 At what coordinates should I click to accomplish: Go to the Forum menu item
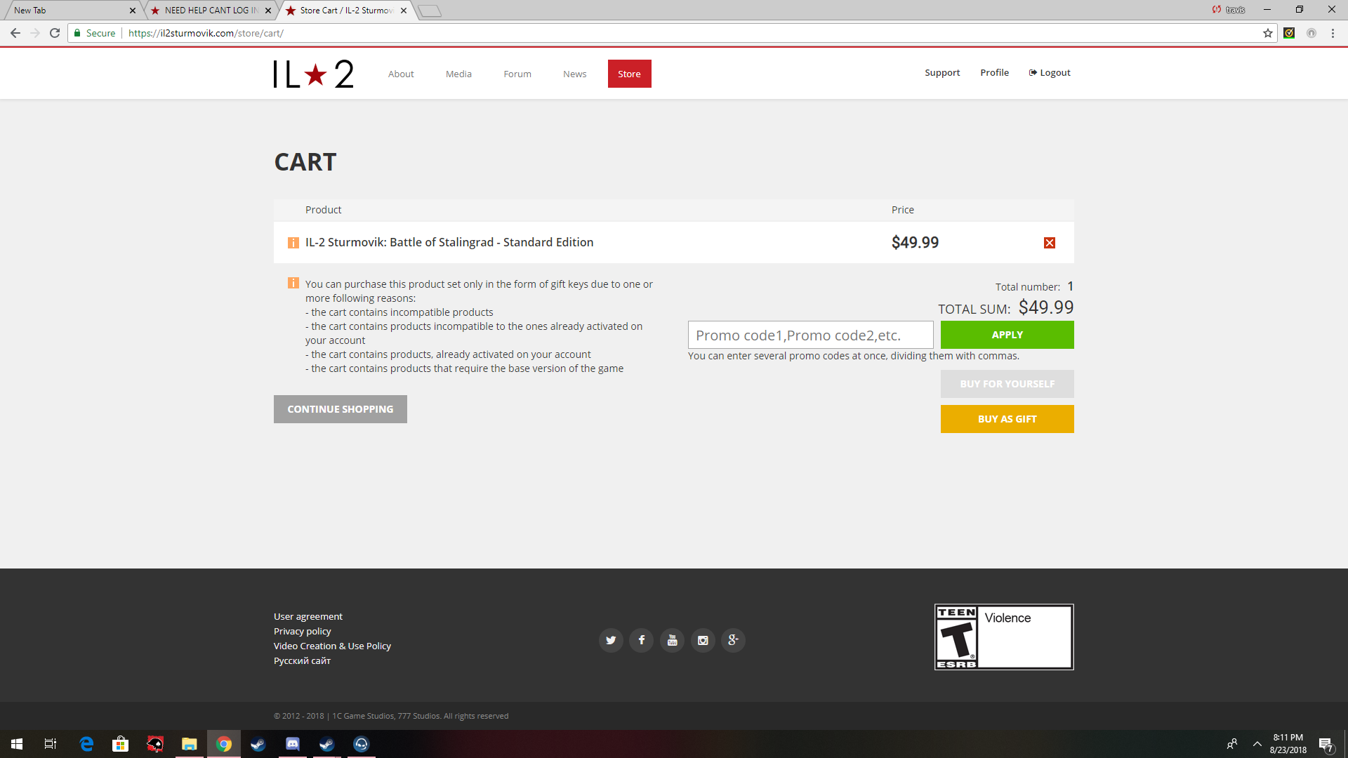[517, 74]
